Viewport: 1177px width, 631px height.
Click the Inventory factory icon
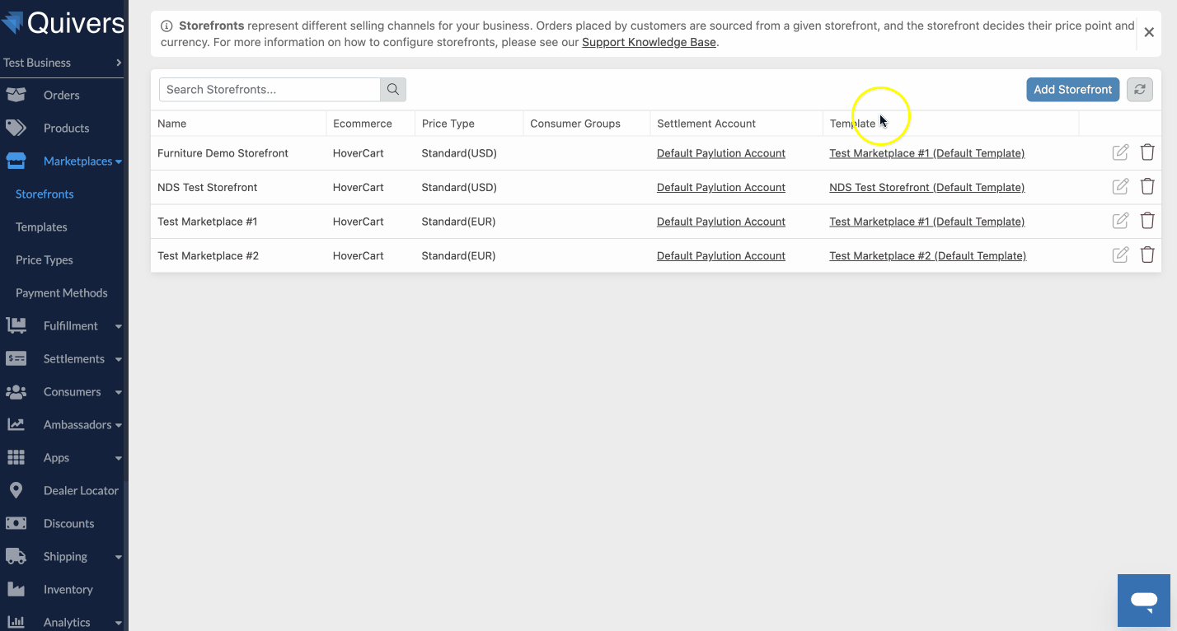[x=16, y=589]
